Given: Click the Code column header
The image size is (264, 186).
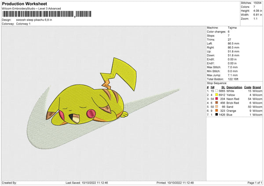Looking at the screenshot, I should click(248, 87).
